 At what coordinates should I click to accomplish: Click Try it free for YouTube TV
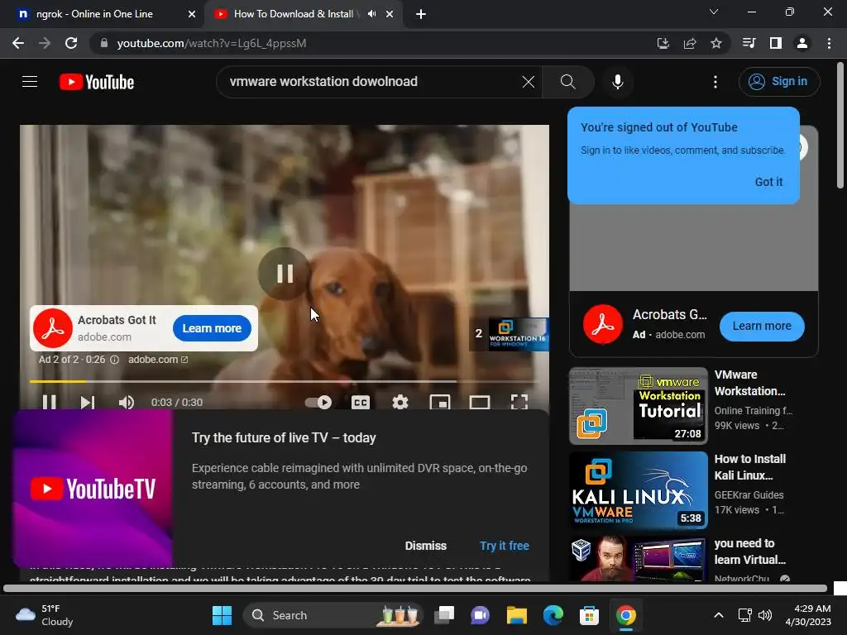tap(505, 546)
